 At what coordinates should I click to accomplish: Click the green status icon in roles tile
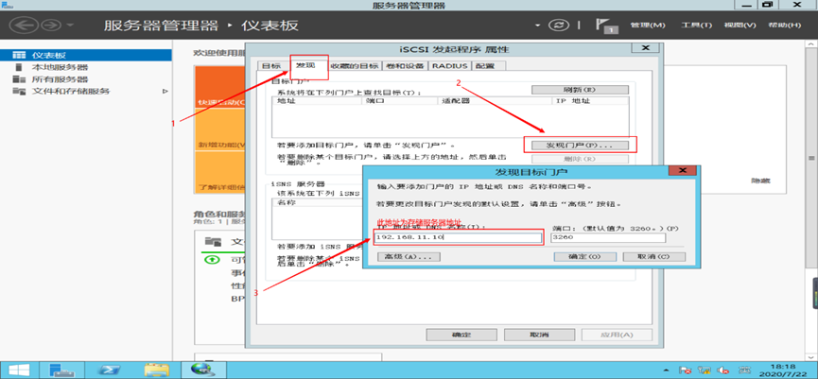pos(213,259)
